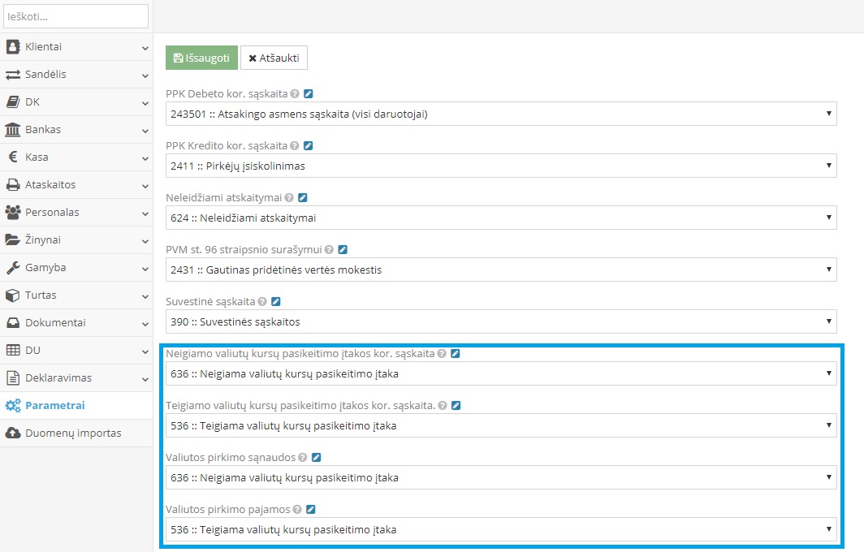Click edit icon next to Neleidžiami atskaitymai
This screenshot has height=552, width=864.
[303, 198]
